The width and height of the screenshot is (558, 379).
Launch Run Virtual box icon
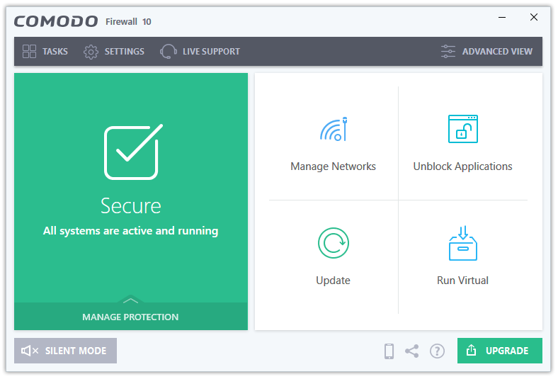462,243
